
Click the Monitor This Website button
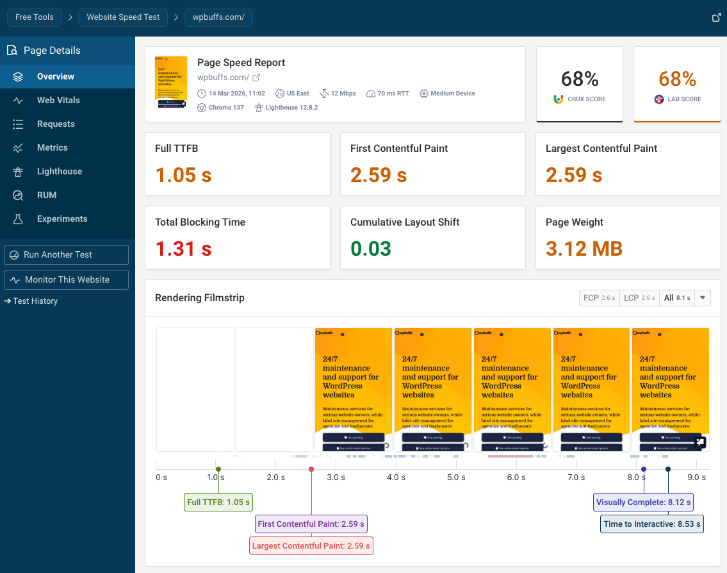point(66,279)
